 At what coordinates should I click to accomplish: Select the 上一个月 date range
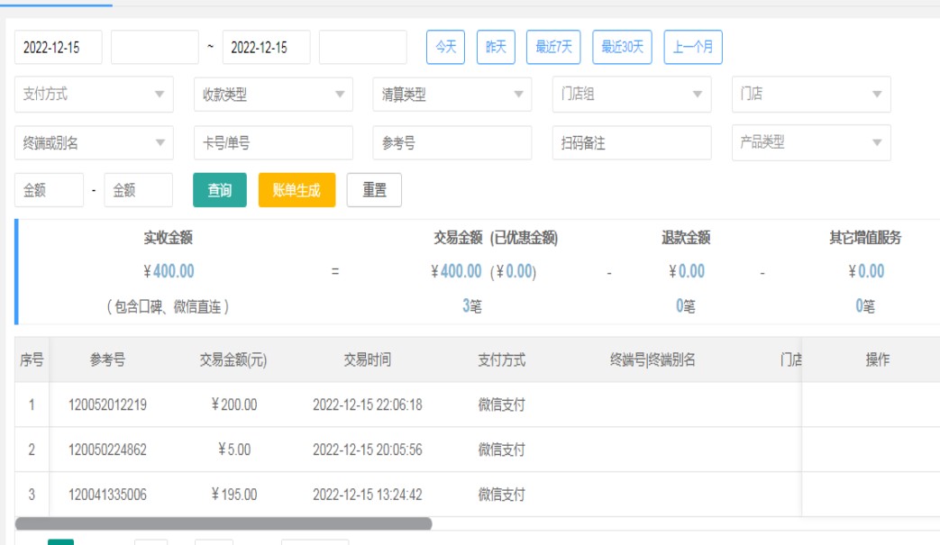[692, 48]
